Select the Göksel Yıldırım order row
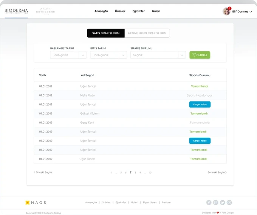This screenshot has height=215, width=257. coord(130,114)
